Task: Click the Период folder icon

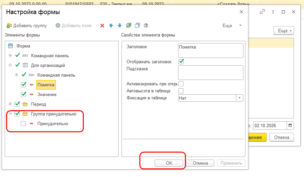Action: [x=25, y=104]
